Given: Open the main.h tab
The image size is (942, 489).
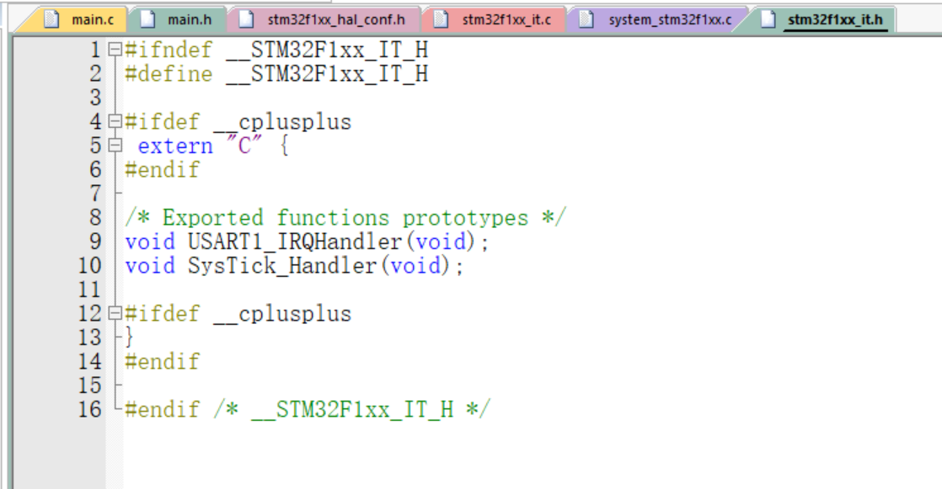Looking at the screenshot, I should tap(179, 19).
